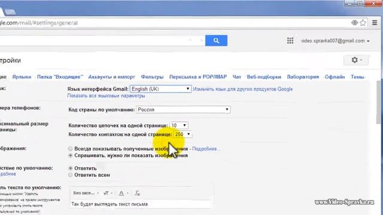This screenshot has height=215, width=383.
Task: Expand account menu video.spravka007@gmail.com
Action: pyautogui.click(x=335, y=41)
